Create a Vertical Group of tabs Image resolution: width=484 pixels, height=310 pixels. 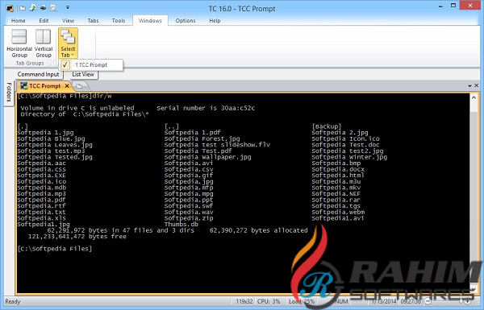pyautogui.click(x=44, y=43)
